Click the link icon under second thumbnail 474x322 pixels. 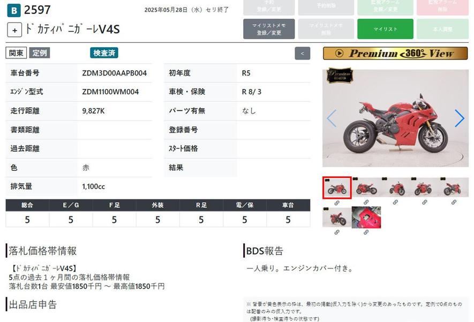(x=366, y=202)
